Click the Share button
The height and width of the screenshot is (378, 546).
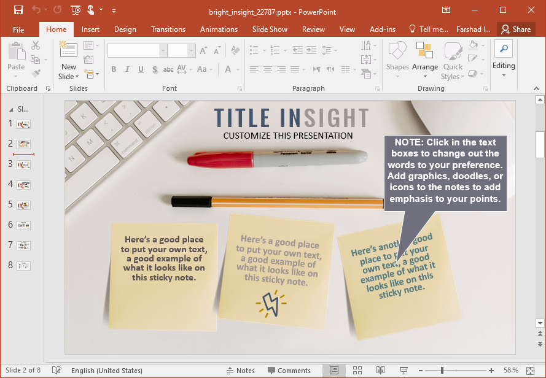pos(515,29)
